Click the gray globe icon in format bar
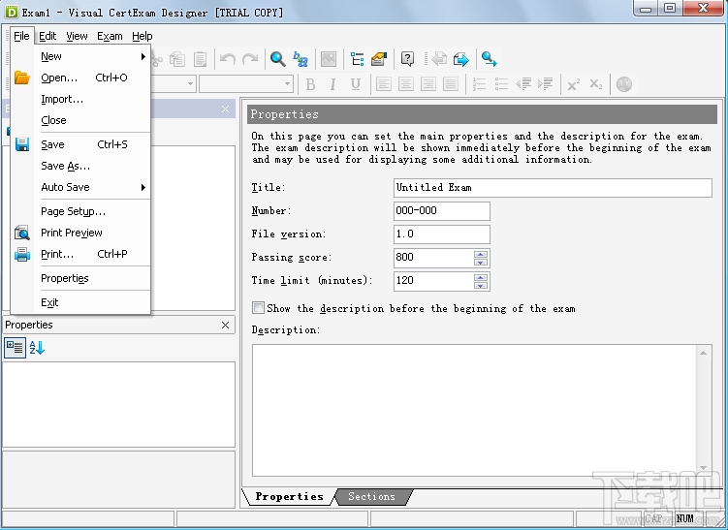The image size is (728, 530). [x=624, y=84]
